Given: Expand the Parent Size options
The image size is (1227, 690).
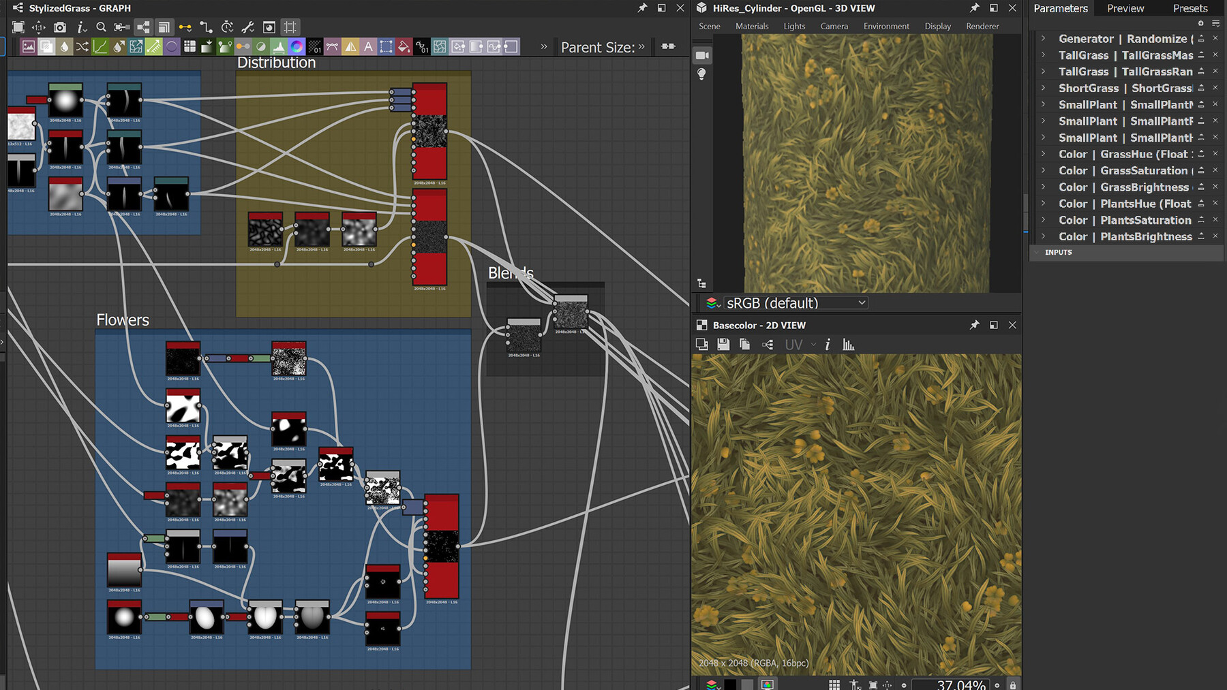Looking at the screenshot, I should coord(639,47).
